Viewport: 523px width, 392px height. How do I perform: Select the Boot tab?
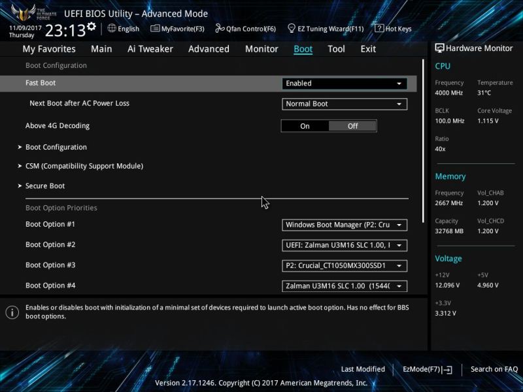point(303,49)
